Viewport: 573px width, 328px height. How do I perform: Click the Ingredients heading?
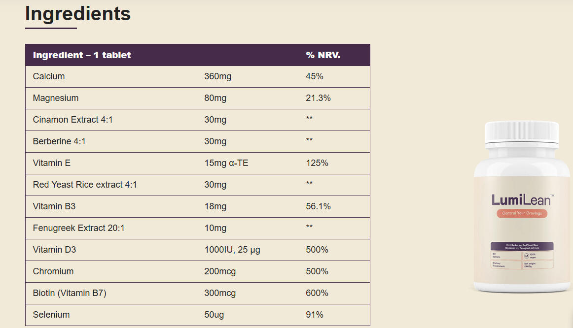click(78, 14)
